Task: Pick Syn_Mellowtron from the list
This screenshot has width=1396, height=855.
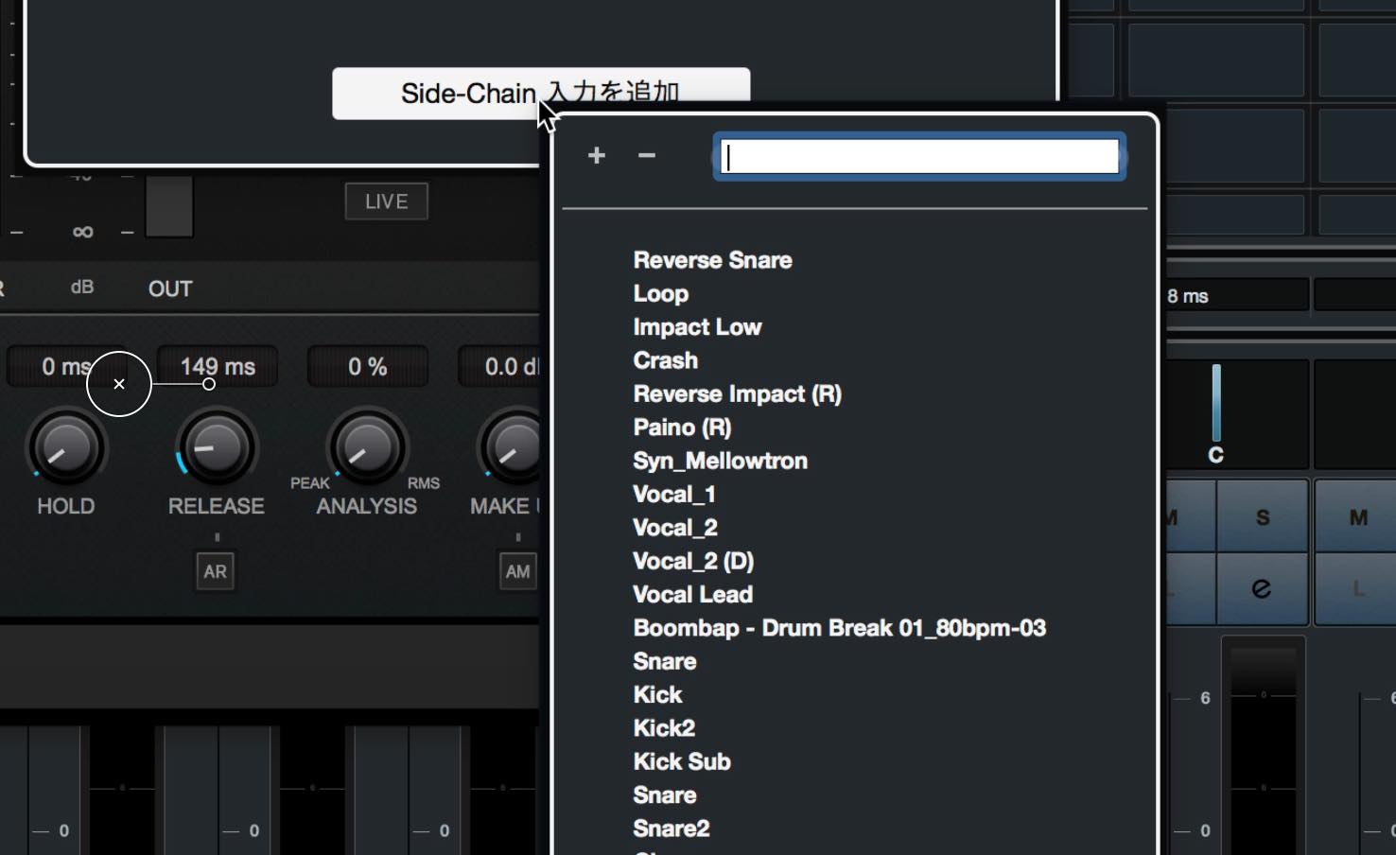Action: 720,461
